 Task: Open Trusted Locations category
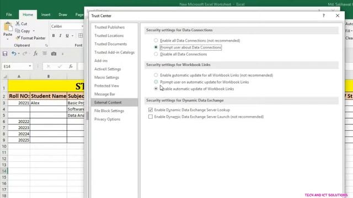(109, 35)
